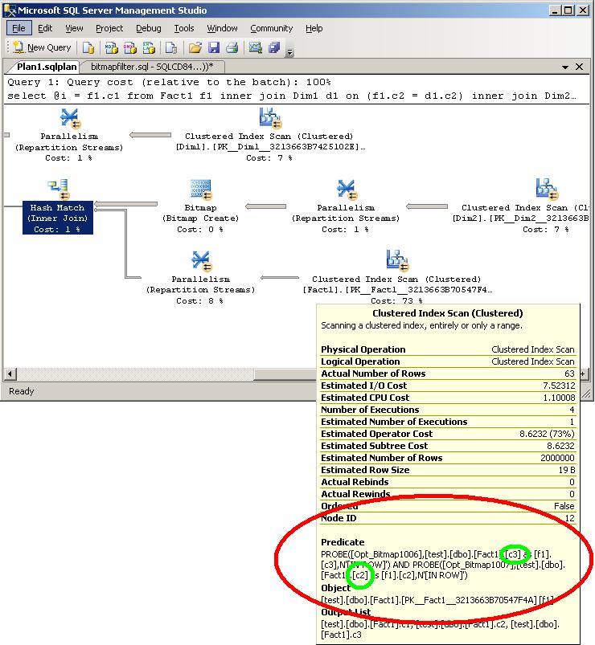595x645 pixels.
Task: Switch to the Plan1.sqlplan tab
Action: pyautogui.click(x=46, y=67)
